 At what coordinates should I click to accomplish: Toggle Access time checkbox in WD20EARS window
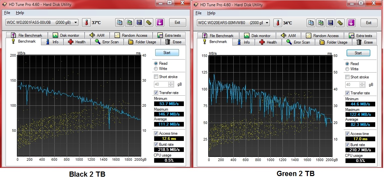pos(348,134)
